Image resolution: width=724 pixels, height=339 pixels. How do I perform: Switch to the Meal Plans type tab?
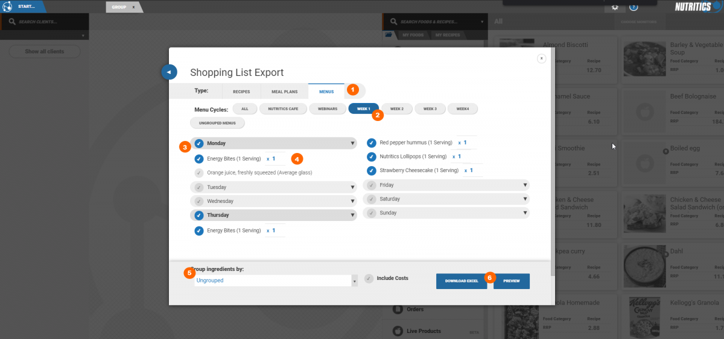tap(285, 92)
